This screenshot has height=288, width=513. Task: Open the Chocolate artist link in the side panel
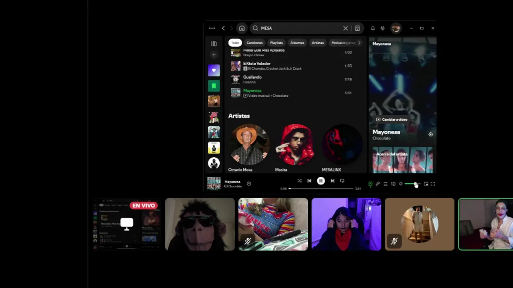(381, 138)
